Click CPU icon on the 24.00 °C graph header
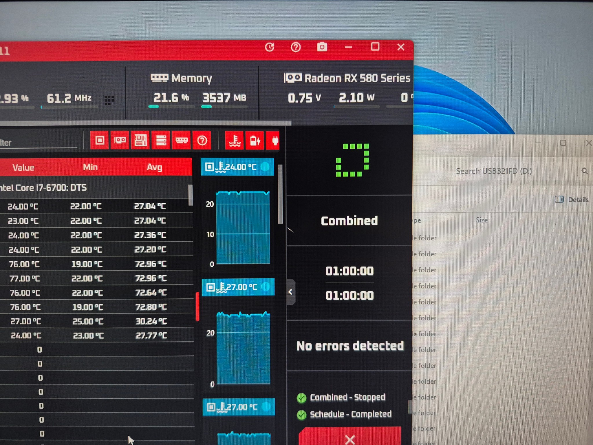The image size is (593, 445). click(209, 167)
